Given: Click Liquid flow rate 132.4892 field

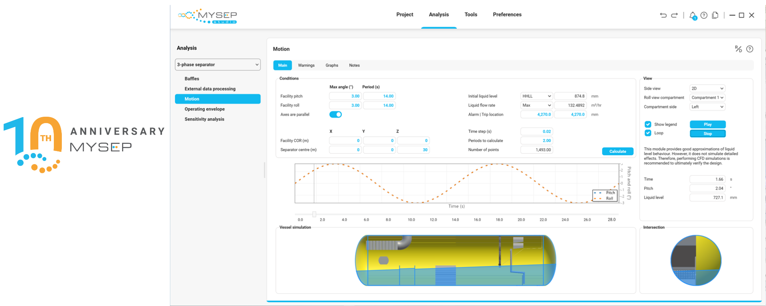Looking at the screenshot, I should (570, 105).
